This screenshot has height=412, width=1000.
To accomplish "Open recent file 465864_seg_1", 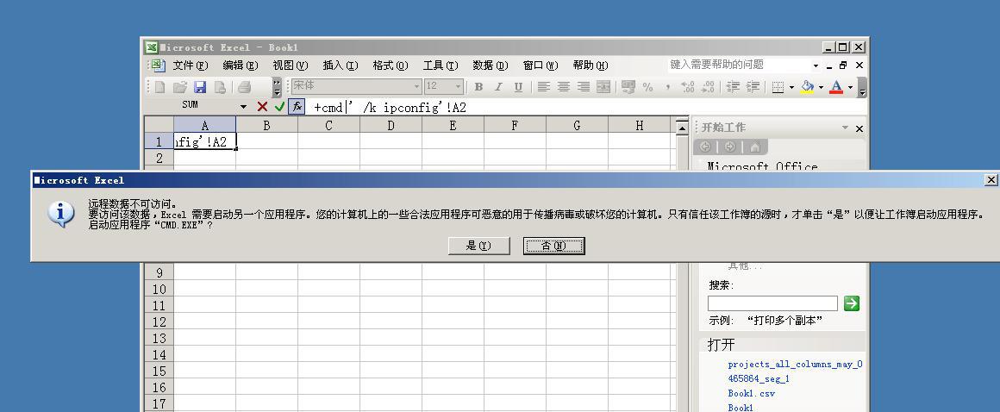I will coord(759,379).
